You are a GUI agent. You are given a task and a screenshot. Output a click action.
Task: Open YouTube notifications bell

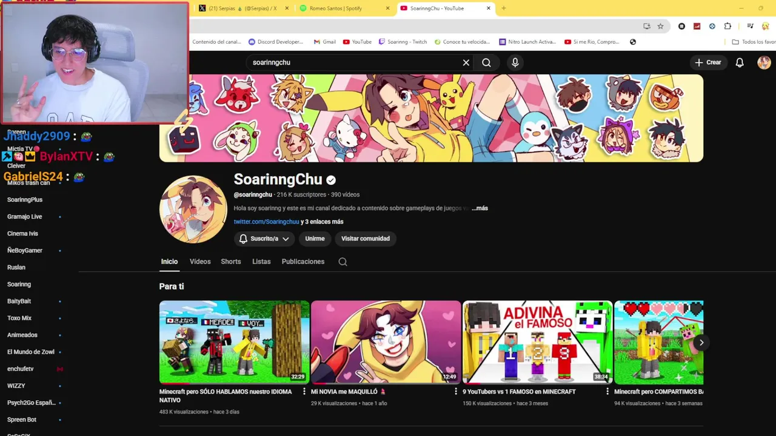pyautogui.click(x=740, y=62)
